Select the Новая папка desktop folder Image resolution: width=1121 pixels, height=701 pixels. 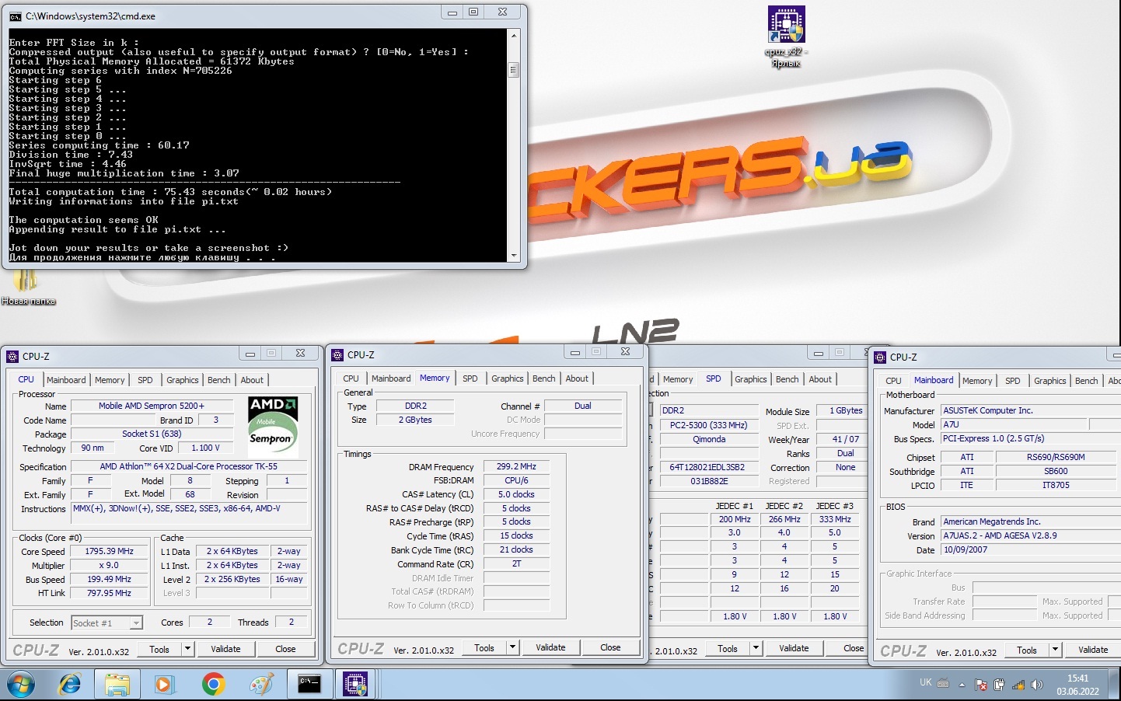click(28, 287)
